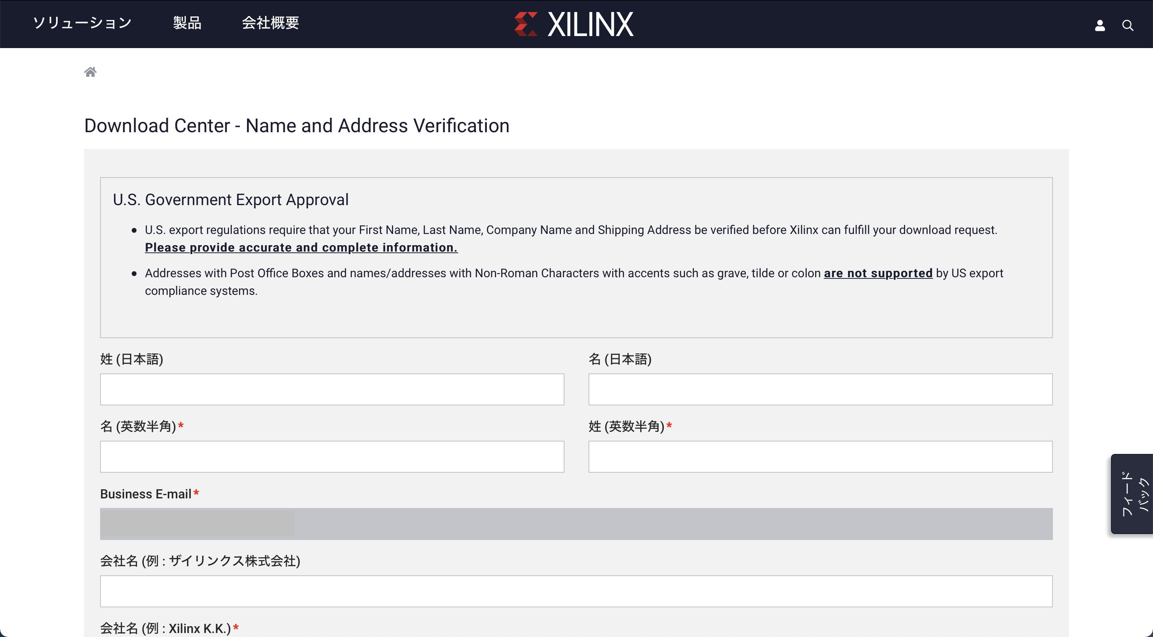Open the user account icon

pyautogui.click(x=1100, y=26)
